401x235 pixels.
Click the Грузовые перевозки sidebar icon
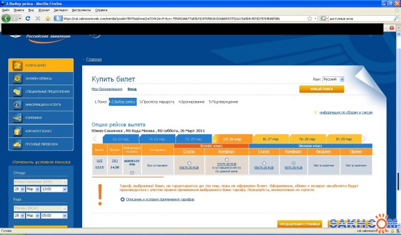(x=18, y=144)
